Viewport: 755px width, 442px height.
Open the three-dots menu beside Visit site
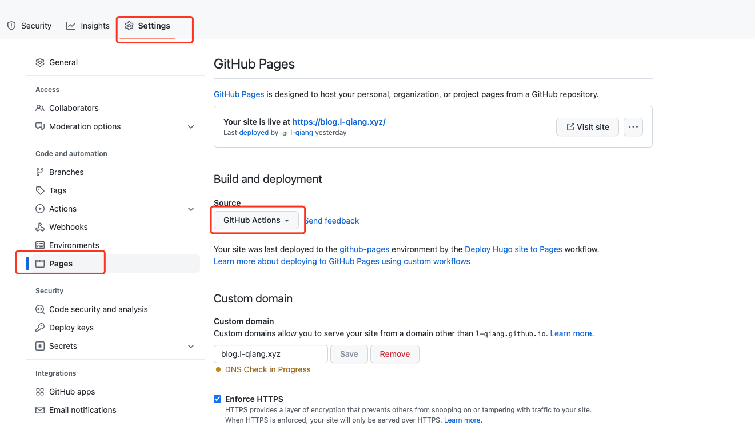click(633, 127)
